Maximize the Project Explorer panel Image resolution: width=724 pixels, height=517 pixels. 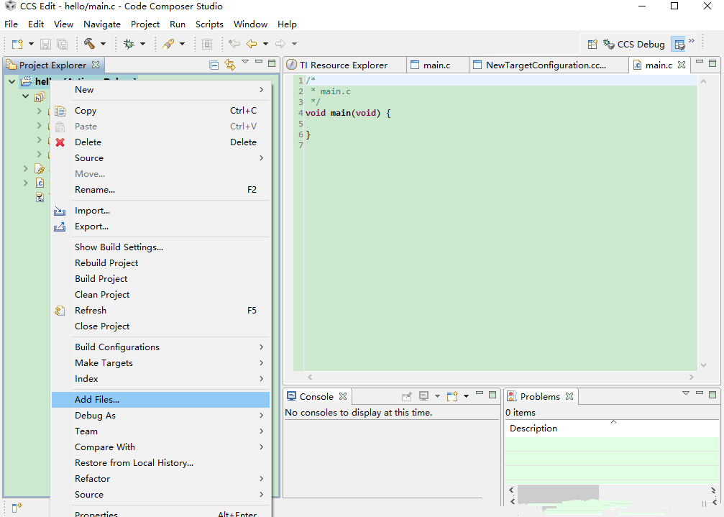[272, 63]
